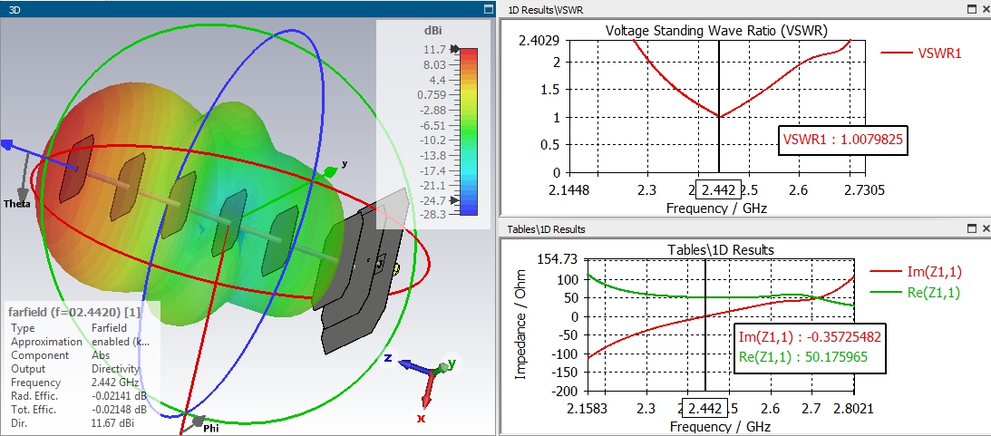Click the Rad. Effic. -0.02141 dB row
Screen dimensions: 991x436
click(x=78, y=396)
